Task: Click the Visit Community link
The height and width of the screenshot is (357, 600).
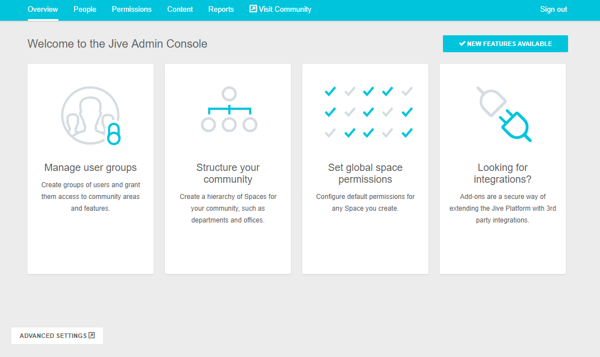Action: click(x=280, y=9)
